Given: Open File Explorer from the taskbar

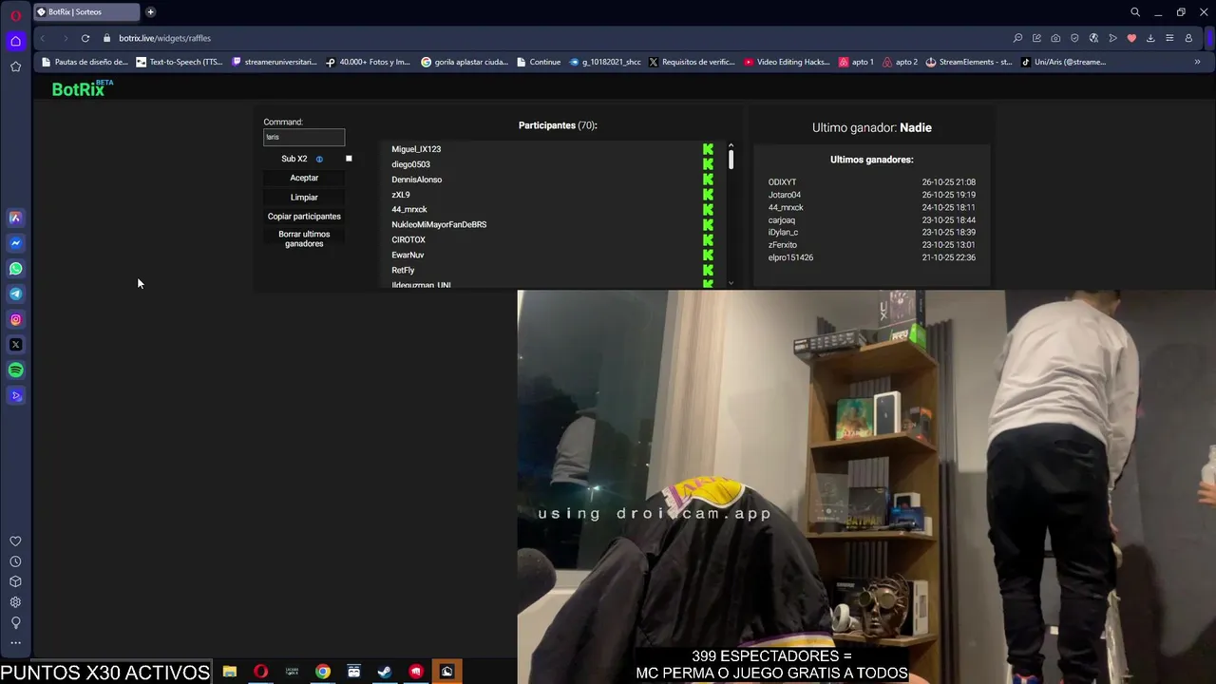Looking at the screenshot, I should click(x=229, y=672).
